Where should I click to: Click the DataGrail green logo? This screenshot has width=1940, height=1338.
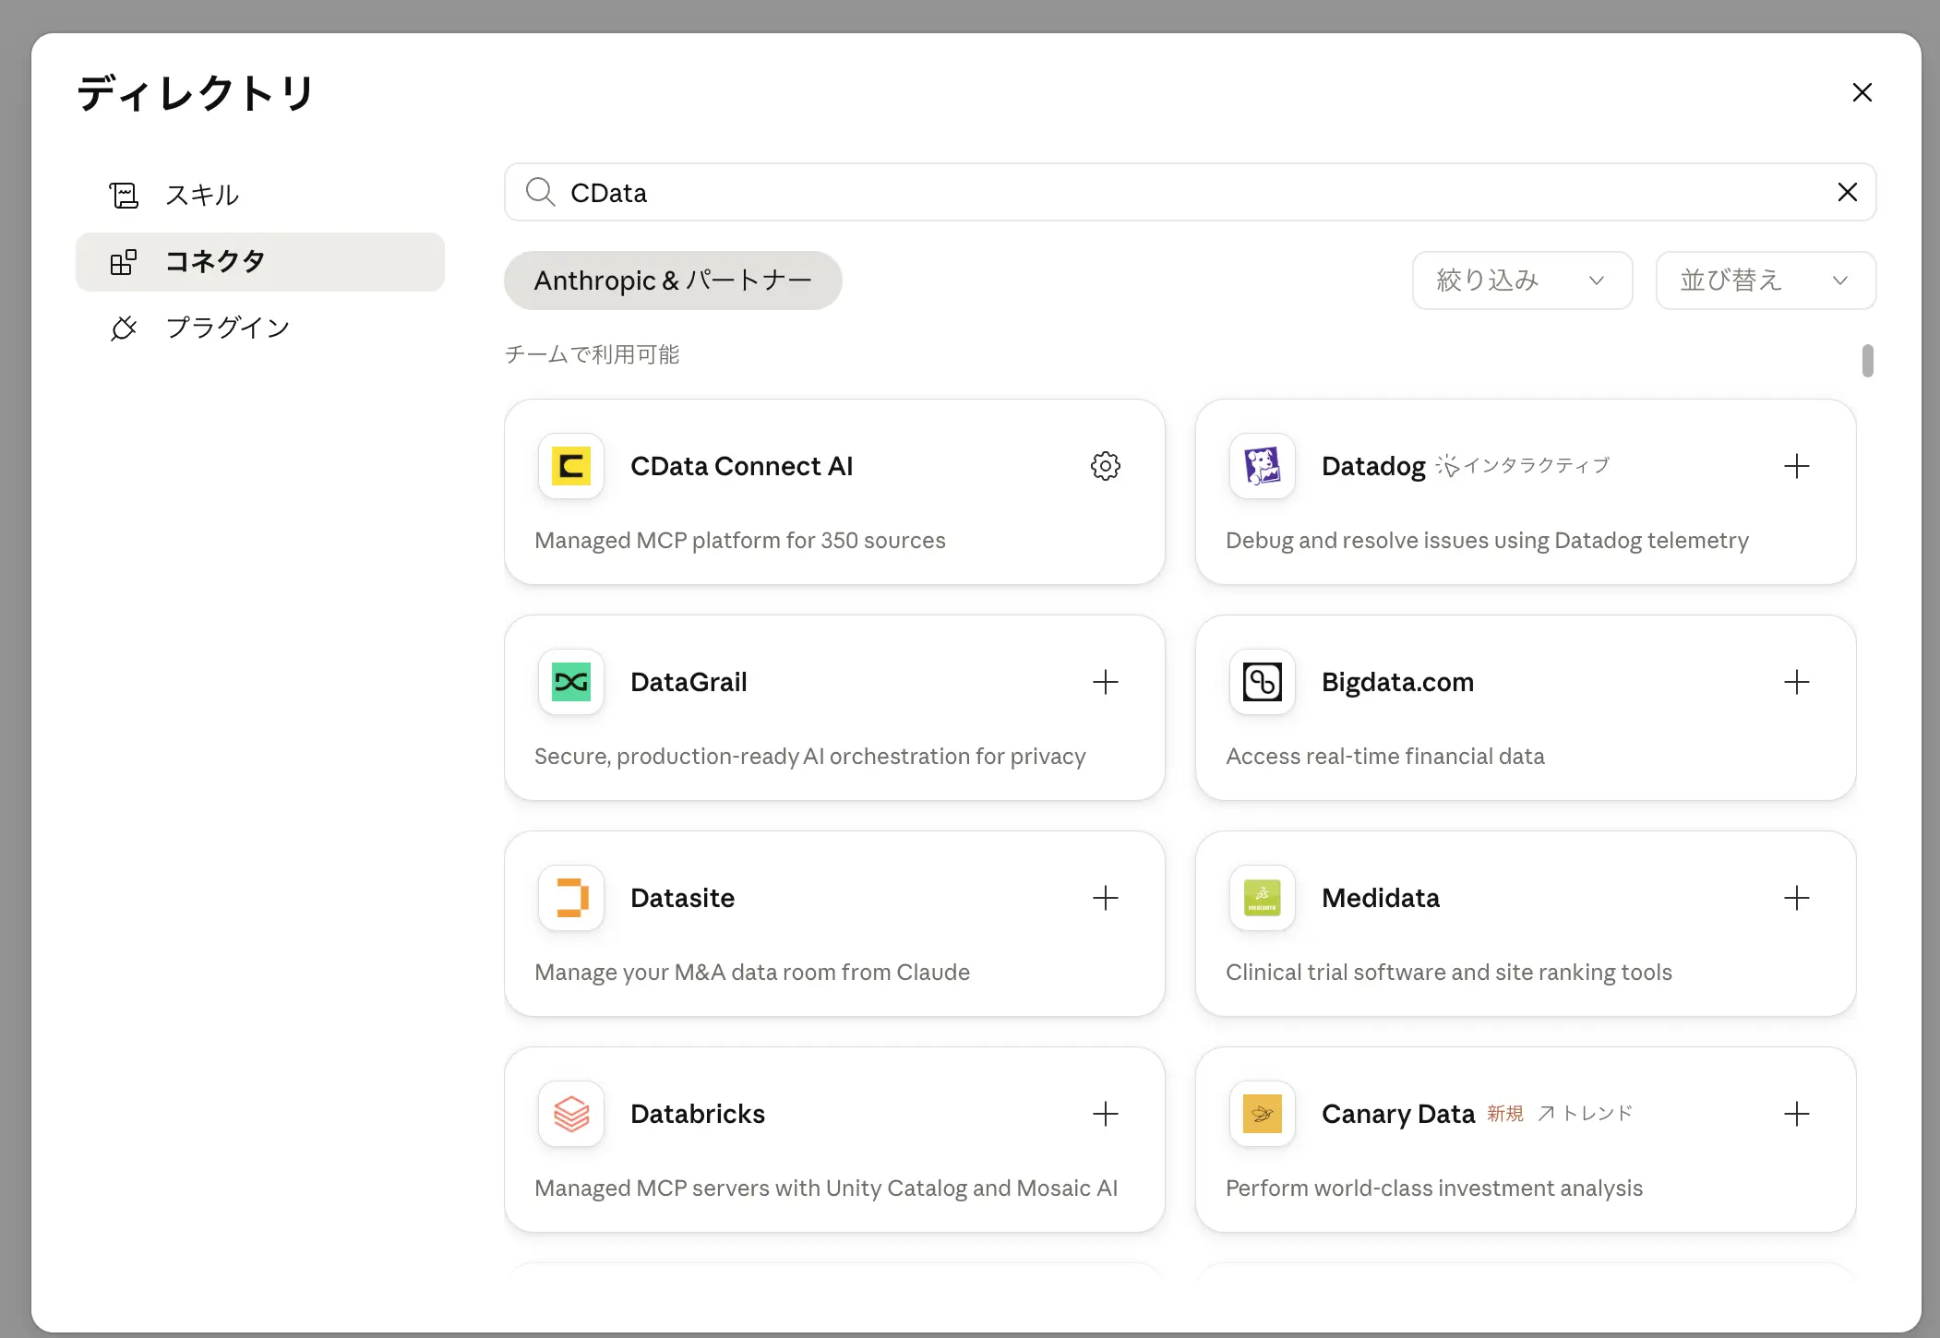[571, 682]
